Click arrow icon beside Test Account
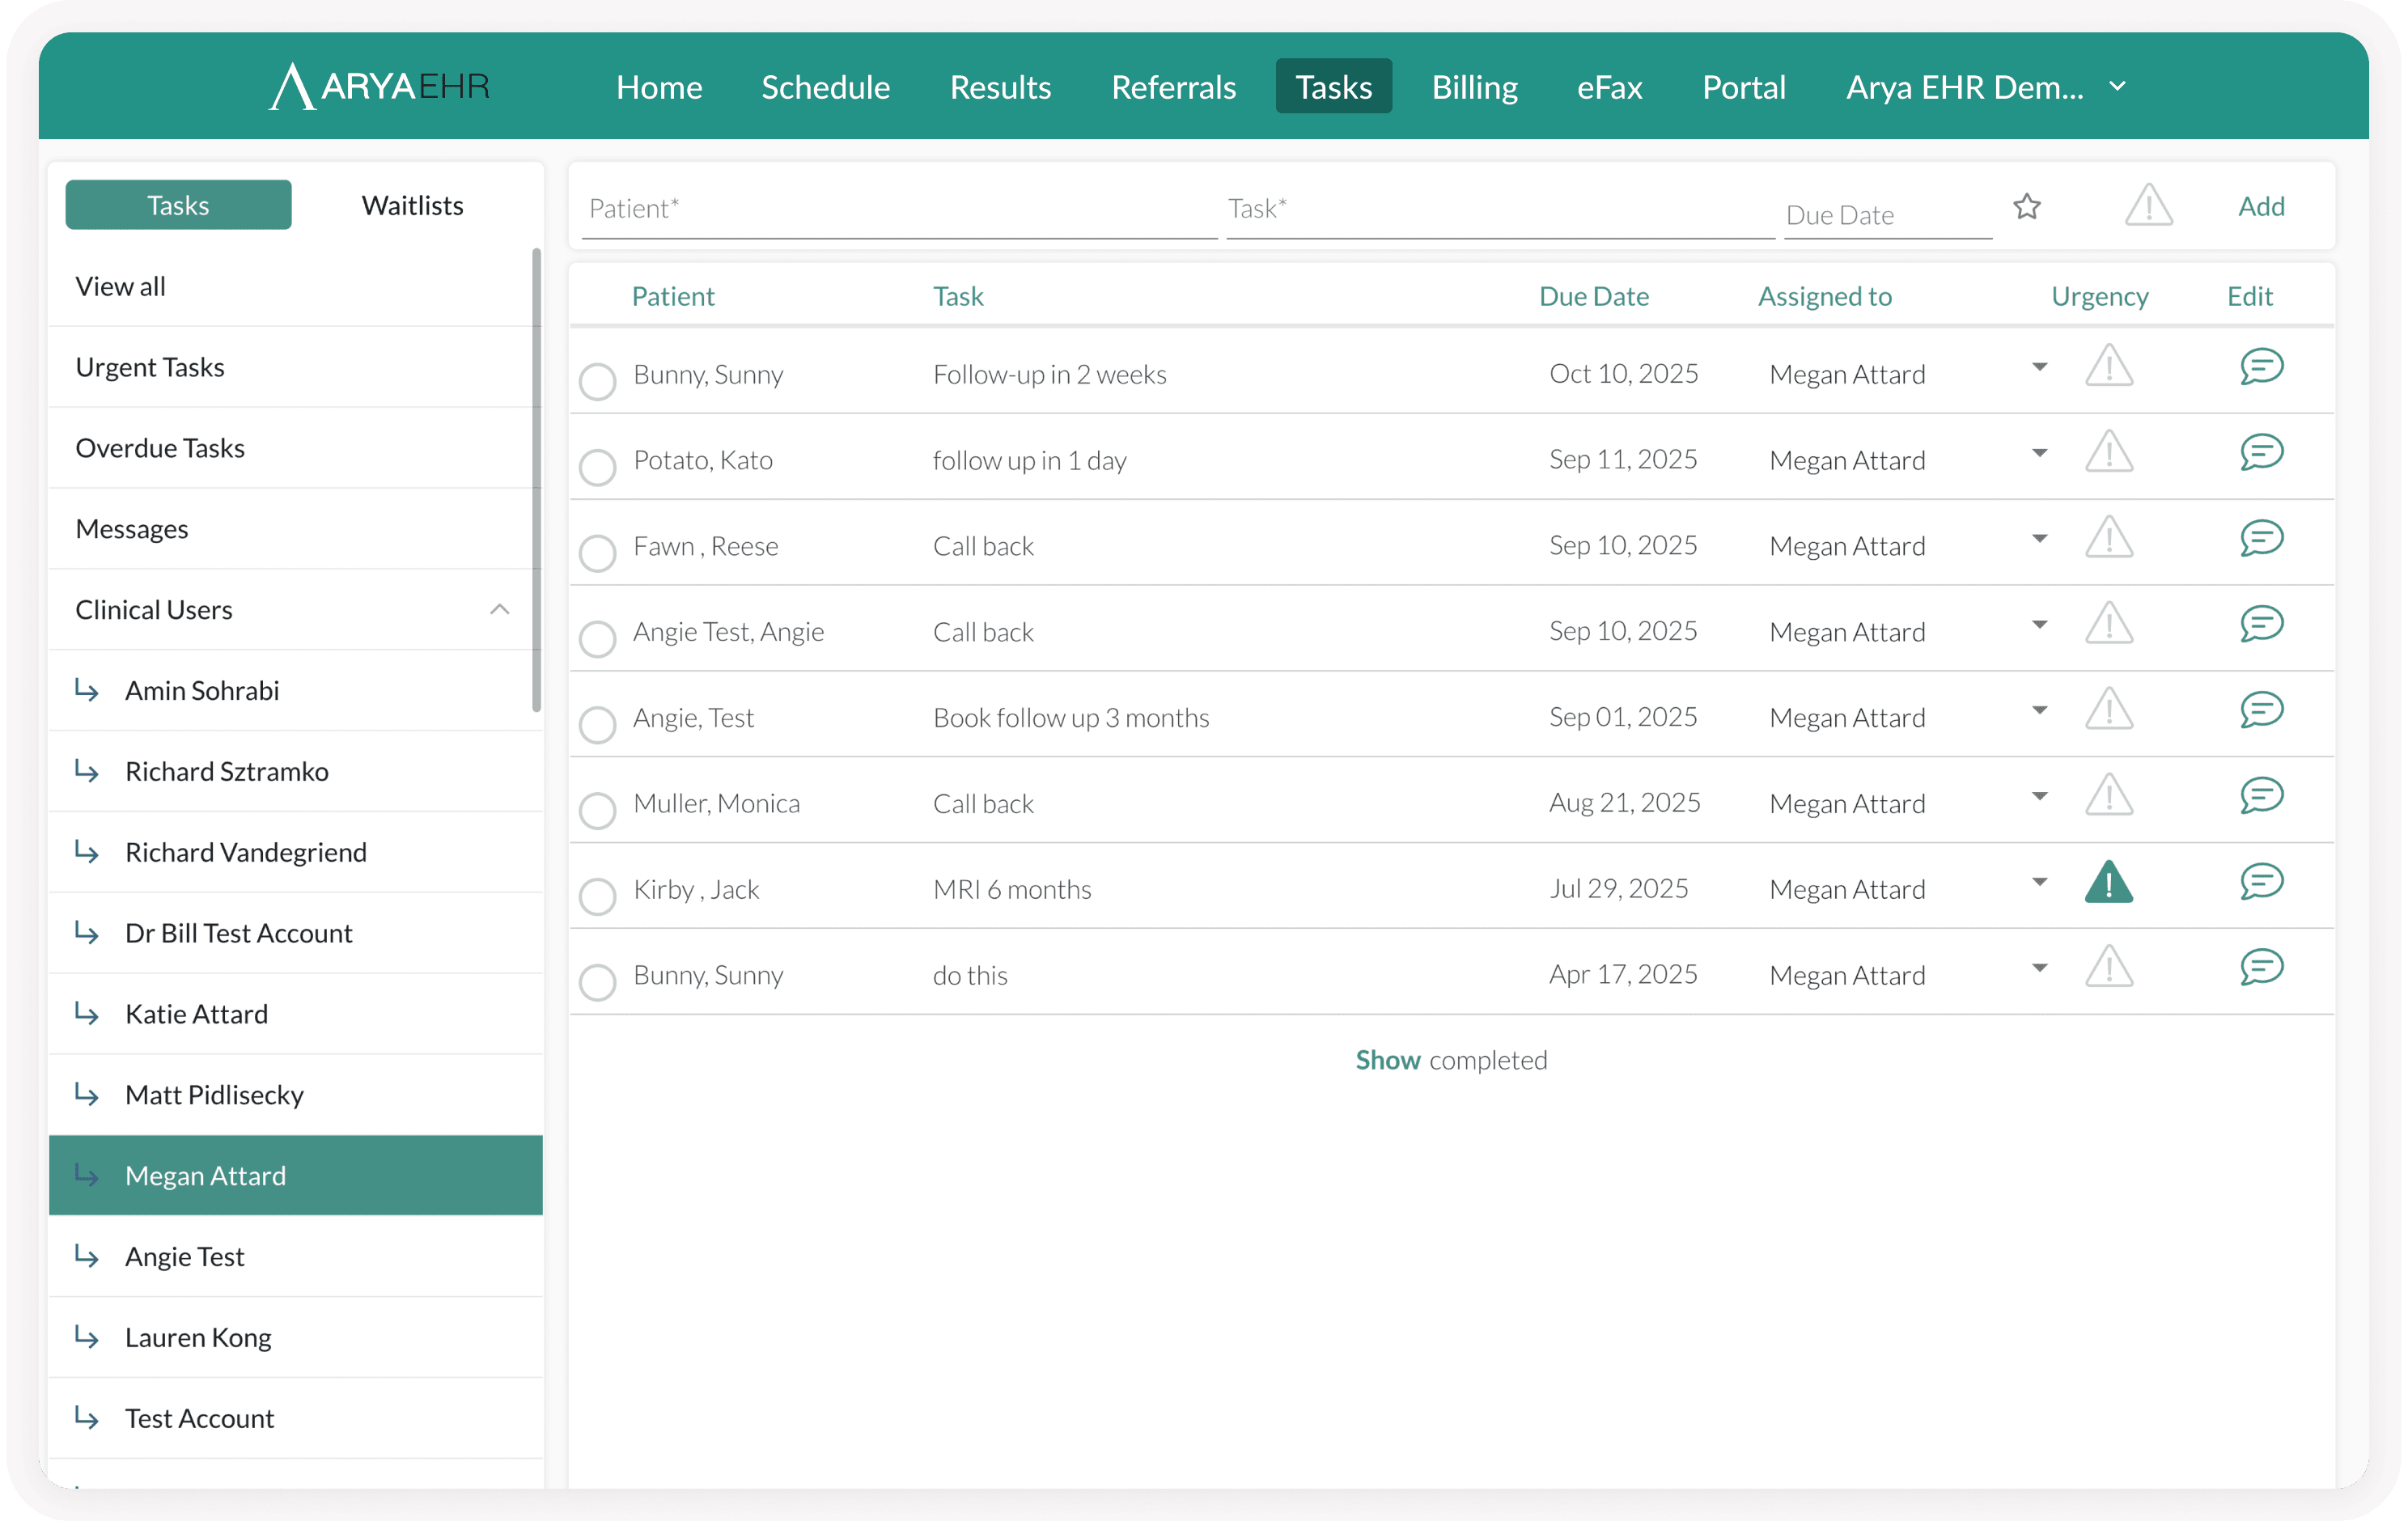 coord(87,1418)
